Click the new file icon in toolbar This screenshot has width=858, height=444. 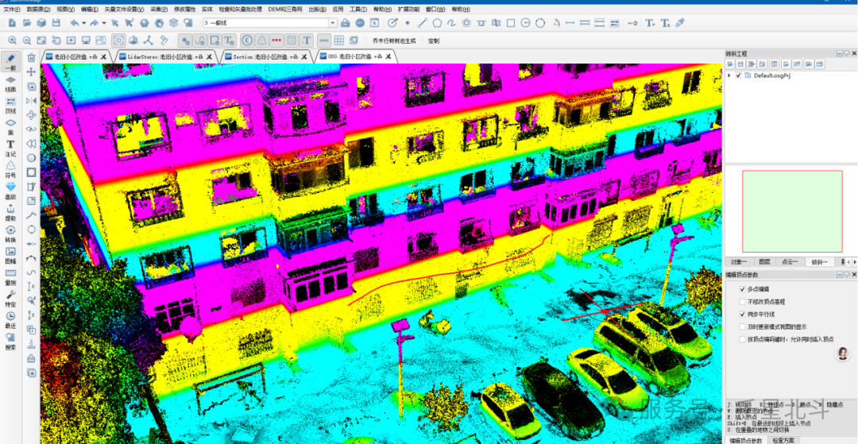click(12, 23)
